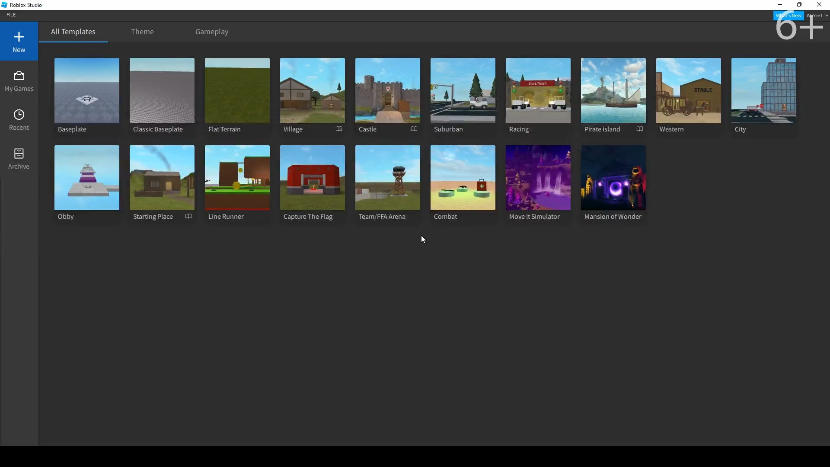The width and height of the screenshot is (830, 467).
Task: Click the New plus icon in sidebar
Action: tap(19, 37)
